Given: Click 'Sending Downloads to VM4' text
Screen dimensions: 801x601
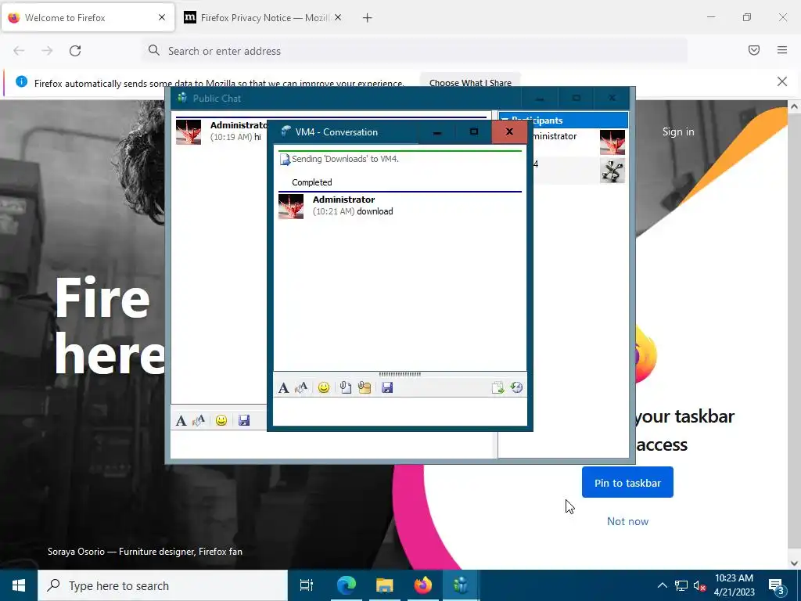Looking at the screenshot, I should coord(345,159).
